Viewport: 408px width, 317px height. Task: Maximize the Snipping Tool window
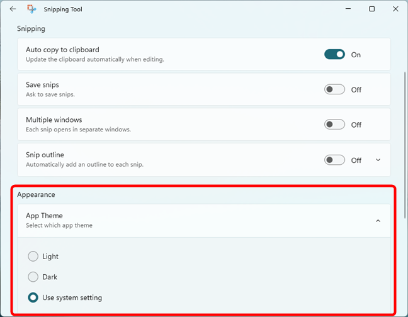pyautogui.click(x=372, y=9)
